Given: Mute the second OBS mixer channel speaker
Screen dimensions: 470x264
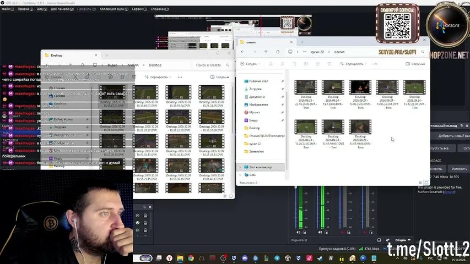Looking at the screenshot, I should click(320, 232).
